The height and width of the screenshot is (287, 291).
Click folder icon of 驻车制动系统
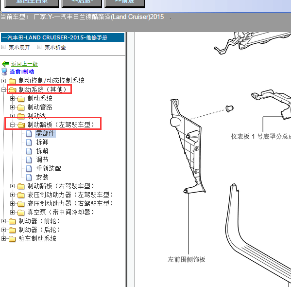coord(12,238)
